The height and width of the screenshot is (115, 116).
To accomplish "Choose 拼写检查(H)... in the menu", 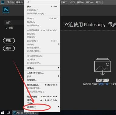I will point(42,10).
